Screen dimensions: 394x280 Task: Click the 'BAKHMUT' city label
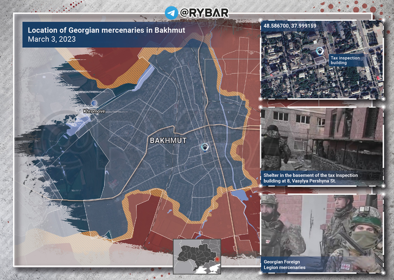(x=168, y=140)
